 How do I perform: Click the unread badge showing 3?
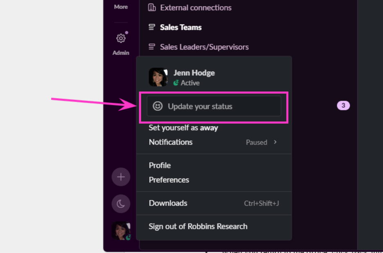pyautogui.click(x=343, y=105)
